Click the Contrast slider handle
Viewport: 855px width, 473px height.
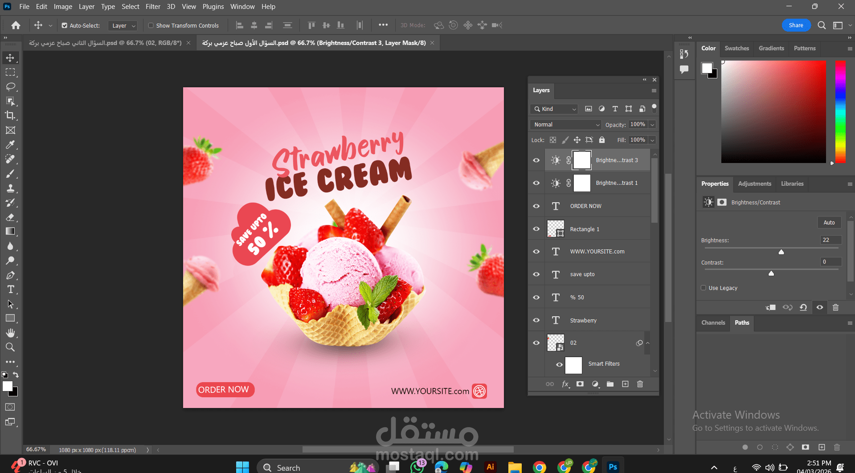click(771, 273)
